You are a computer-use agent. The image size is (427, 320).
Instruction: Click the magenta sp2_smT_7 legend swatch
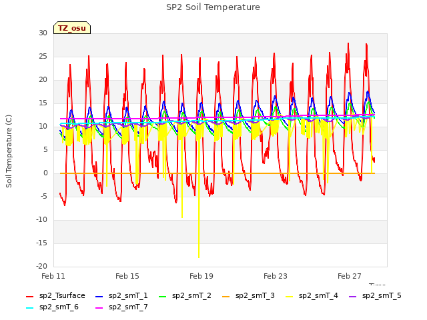pyautogui.click(x=99, y=308)
